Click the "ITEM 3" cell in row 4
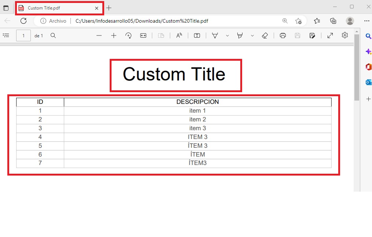 (x=198, y=137)
